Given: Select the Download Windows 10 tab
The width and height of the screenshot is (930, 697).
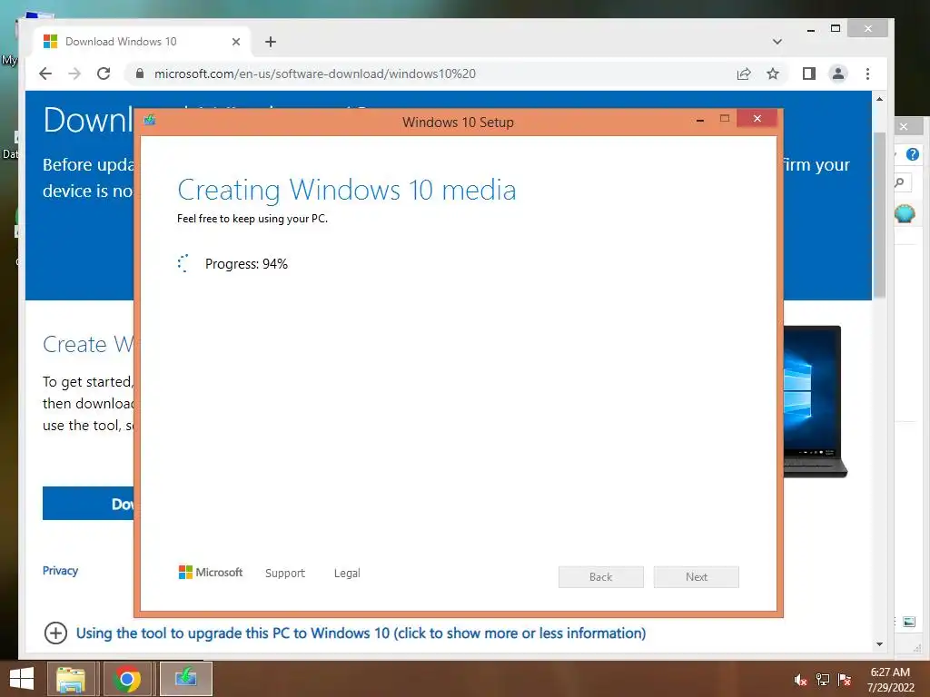Looking at the screenshot, I should 143,42.
